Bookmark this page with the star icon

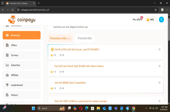click(155, 10)
